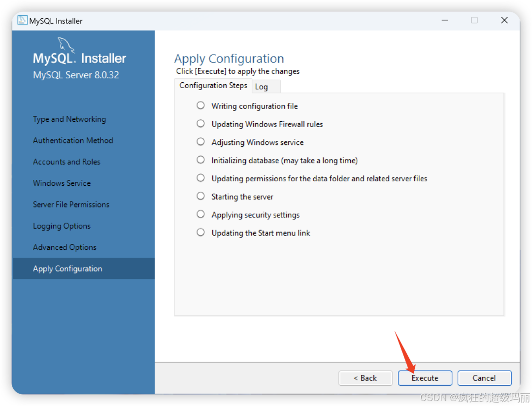
Task: Open Accounts and Roles in sidebar
Action: (66, 162)
